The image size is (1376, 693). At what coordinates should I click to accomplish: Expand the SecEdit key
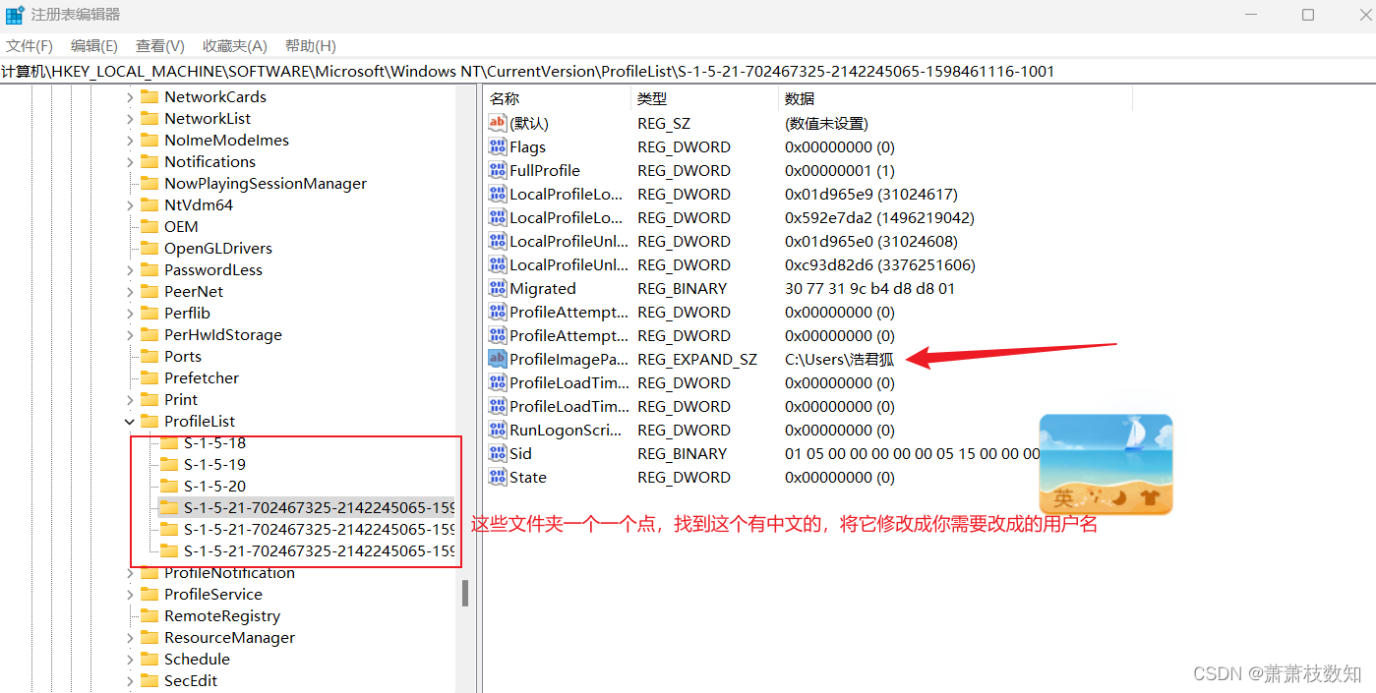130,680
